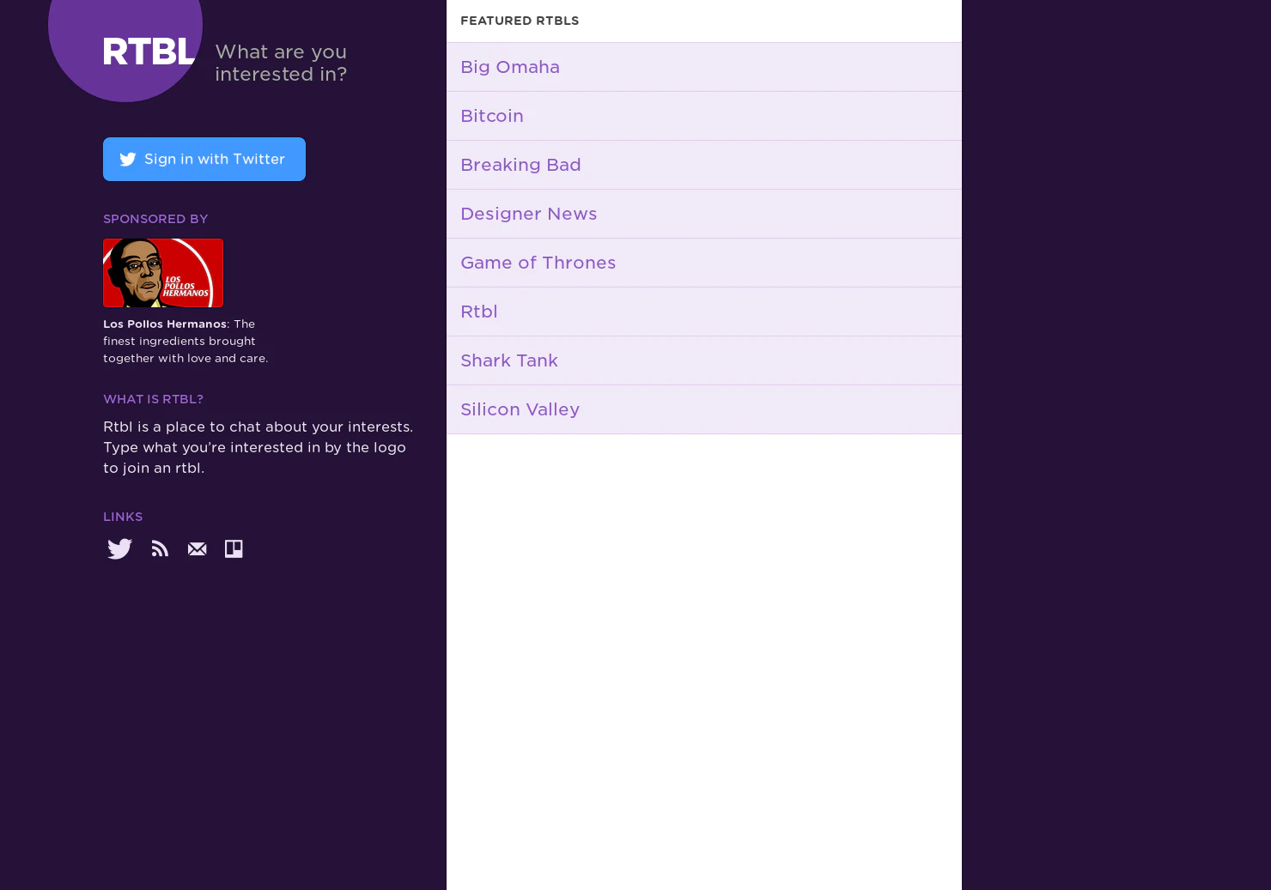
Task: Click the 'Los Pollos Hermanos' sponsor name text
Action: pos(165,324)
